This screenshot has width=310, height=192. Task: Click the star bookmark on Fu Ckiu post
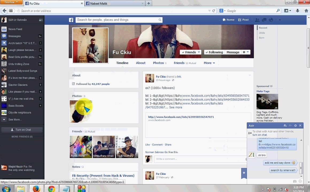[244, 173]
